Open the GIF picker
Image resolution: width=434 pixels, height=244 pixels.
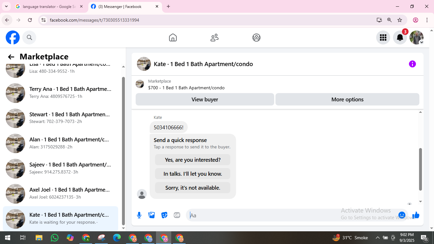177,215
